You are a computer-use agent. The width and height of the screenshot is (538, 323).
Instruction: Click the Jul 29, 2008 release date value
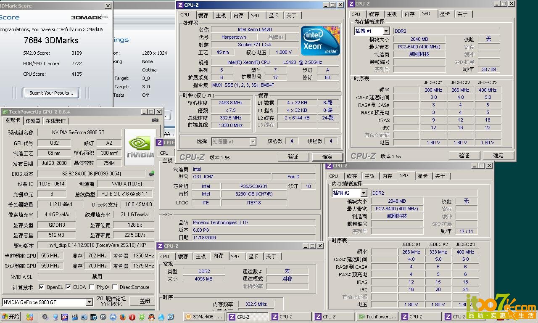coord(55,163)
